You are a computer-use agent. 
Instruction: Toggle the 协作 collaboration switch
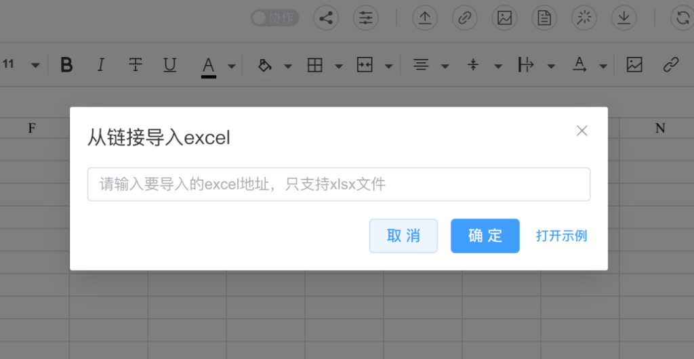pyautogui.click(x=275, y=18)
